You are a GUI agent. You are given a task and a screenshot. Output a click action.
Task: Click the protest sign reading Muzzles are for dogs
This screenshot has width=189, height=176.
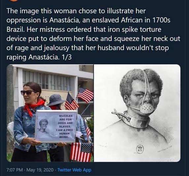[x=56, y=126]
